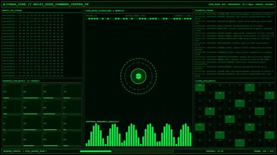Select the FRAME: 300 / 900 readout

264,151
